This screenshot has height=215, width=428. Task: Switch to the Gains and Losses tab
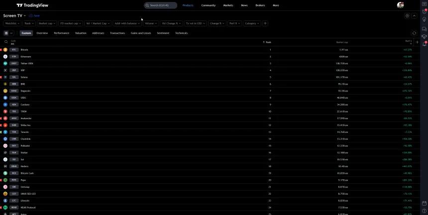point(141,33)
